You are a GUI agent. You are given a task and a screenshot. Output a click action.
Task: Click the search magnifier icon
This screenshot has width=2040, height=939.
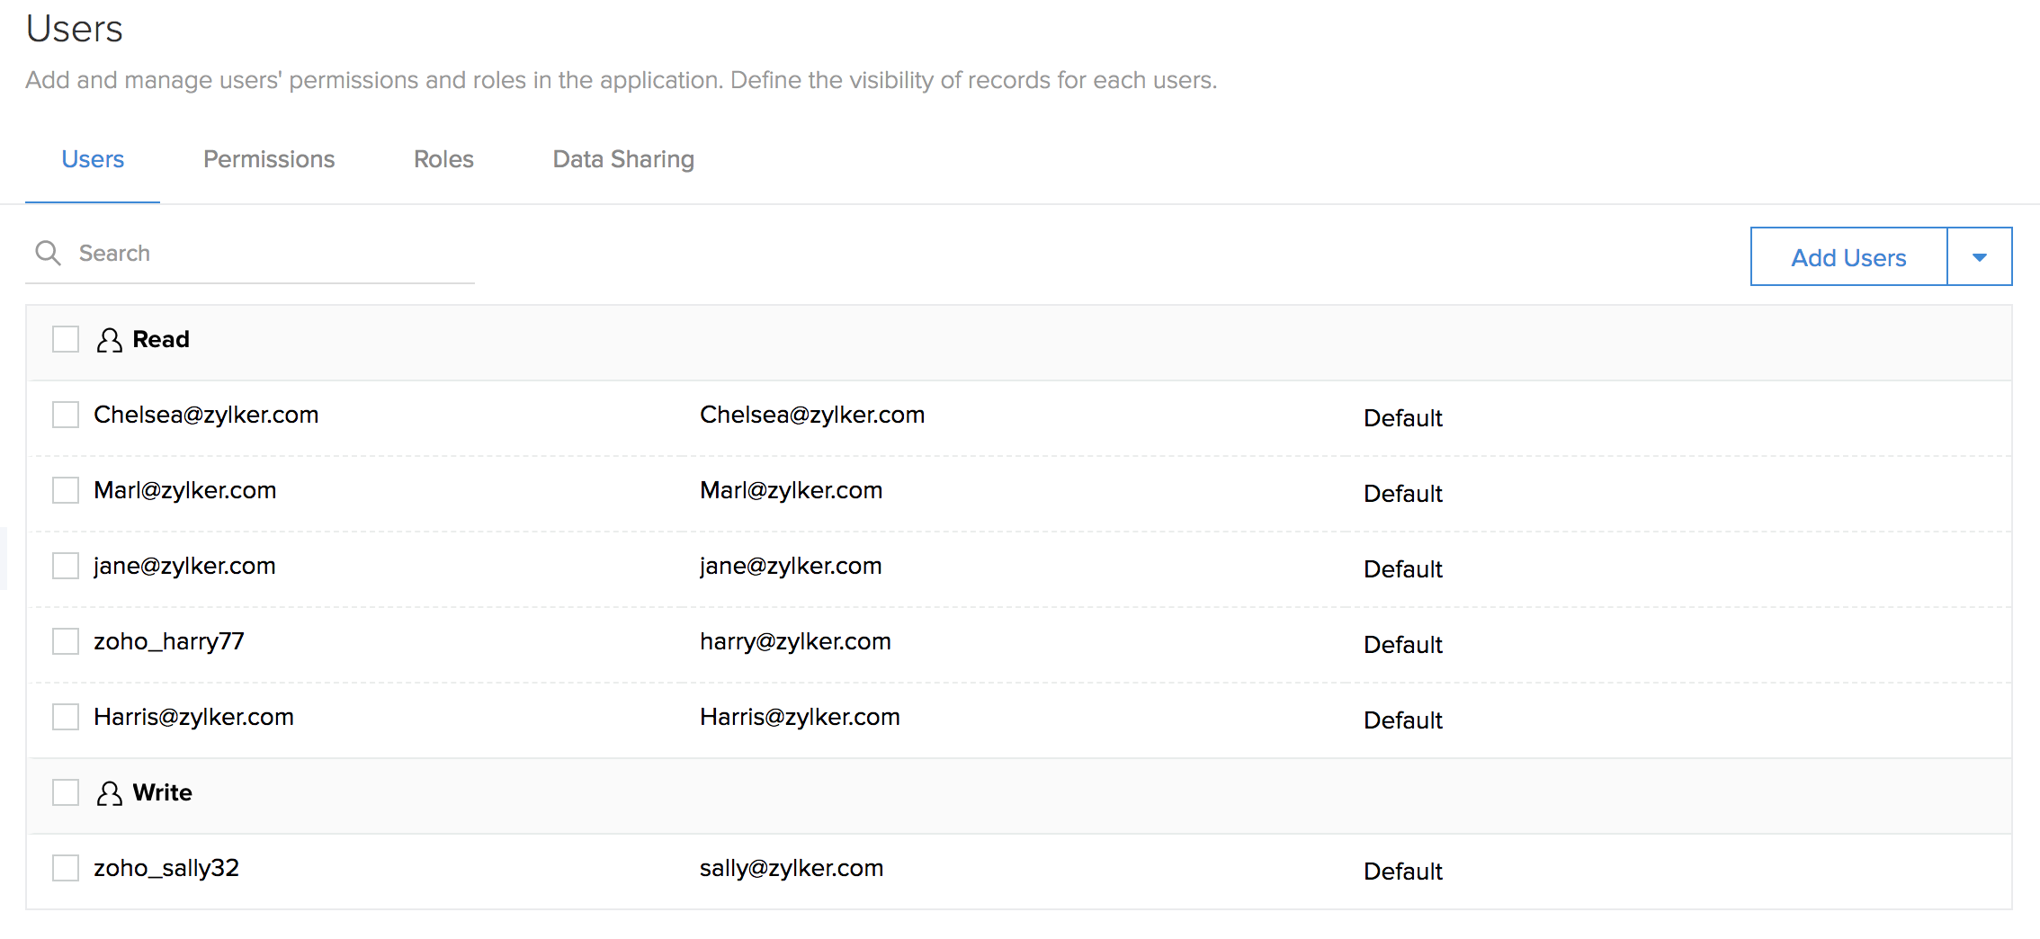48,253
